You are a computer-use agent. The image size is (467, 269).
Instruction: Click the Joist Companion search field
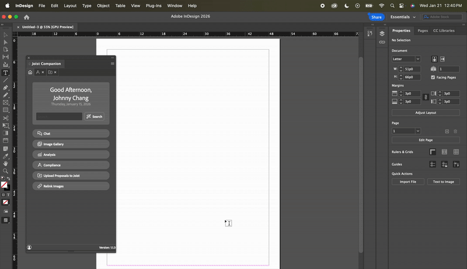59,116
